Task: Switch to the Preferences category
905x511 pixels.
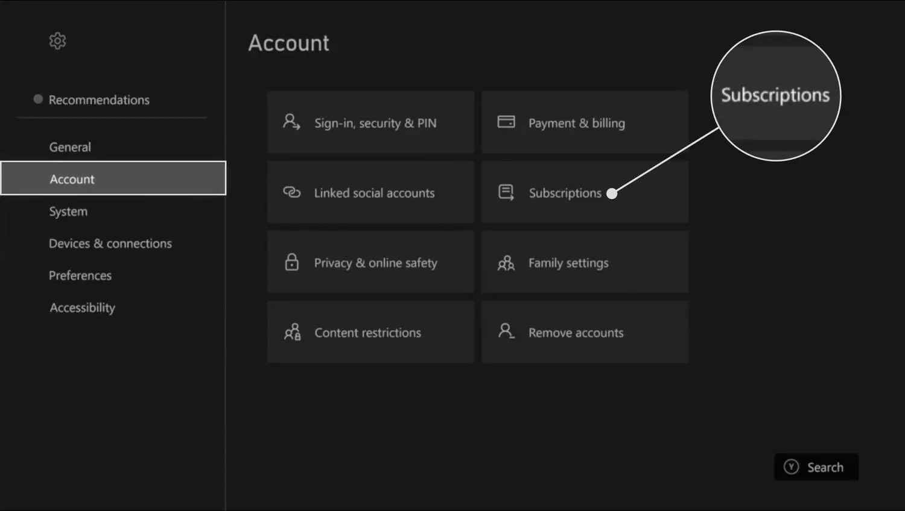Action: [x=80, y=276]
